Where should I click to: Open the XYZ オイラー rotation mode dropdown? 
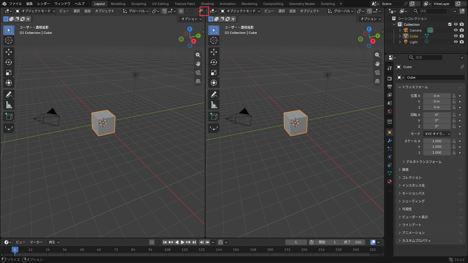pyautogui.click(x=437, y=134)
